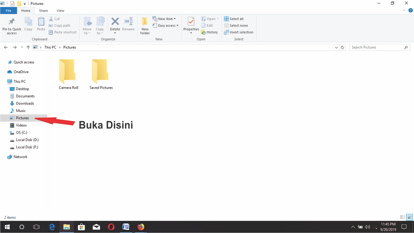This screenshot has height=233, width=414.
Task: Click Invert selection in the Select group
Action: point(239,32)
